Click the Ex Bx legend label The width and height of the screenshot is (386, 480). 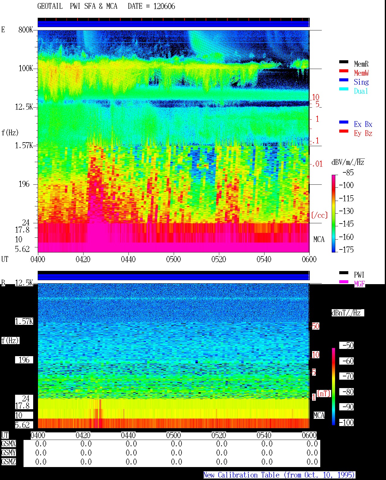363,124
